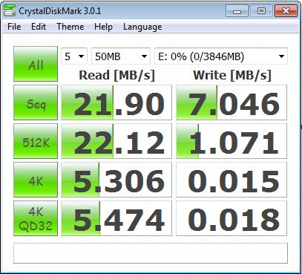Select the 4K read value 5.306

116,180
